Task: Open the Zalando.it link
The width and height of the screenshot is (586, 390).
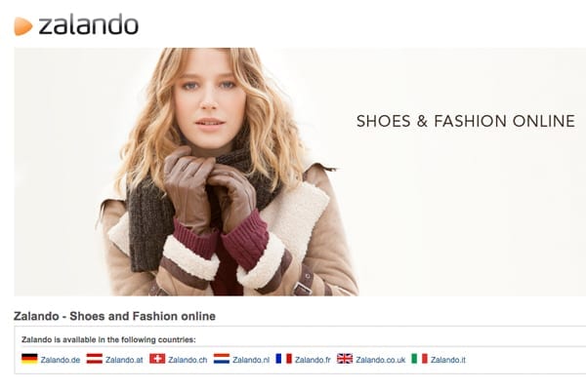Action: (x=448, y=360)
